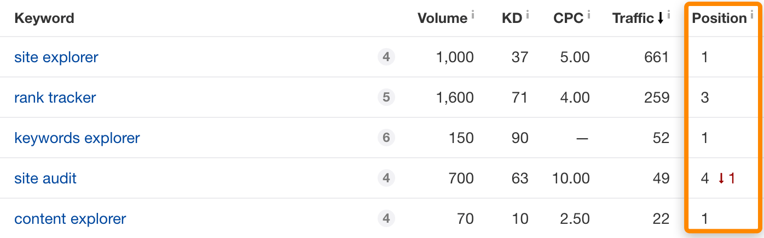Click the 'content explorer' keyword link
This screenshot has height=238, width=764.
(70, 219)
